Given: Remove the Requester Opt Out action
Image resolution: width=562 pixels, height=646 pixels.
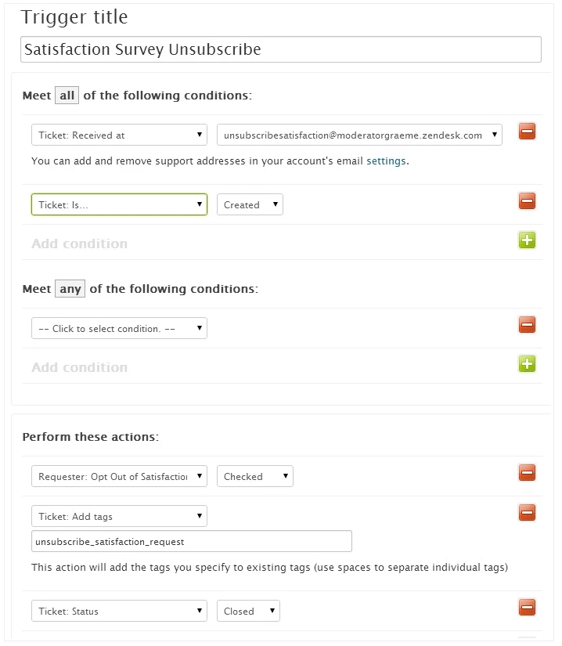Looking at the screenshot, I should [527, 473].
